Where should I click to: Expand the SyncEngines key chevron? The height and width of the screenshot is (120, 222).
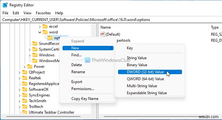coord(19,95)
